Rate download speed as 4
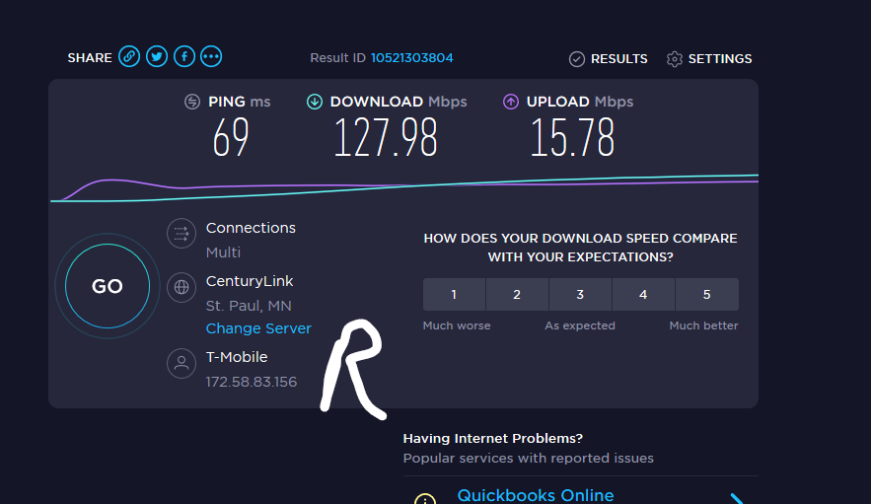 click(643, 295)
